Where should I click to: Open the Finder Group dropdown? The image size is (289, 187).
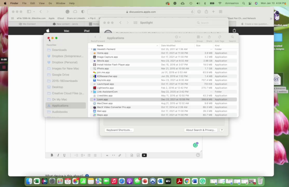click(199, 37)
